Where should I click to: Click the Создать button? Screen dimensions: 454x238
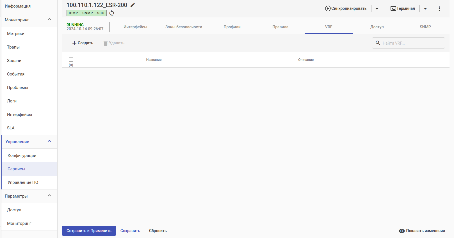click(83, 43)
